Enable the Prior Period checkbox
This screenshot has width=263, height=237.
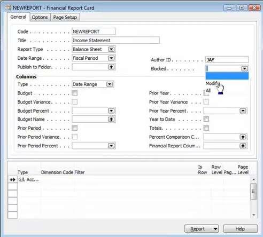pyautogui.click(x=75, y=128)
